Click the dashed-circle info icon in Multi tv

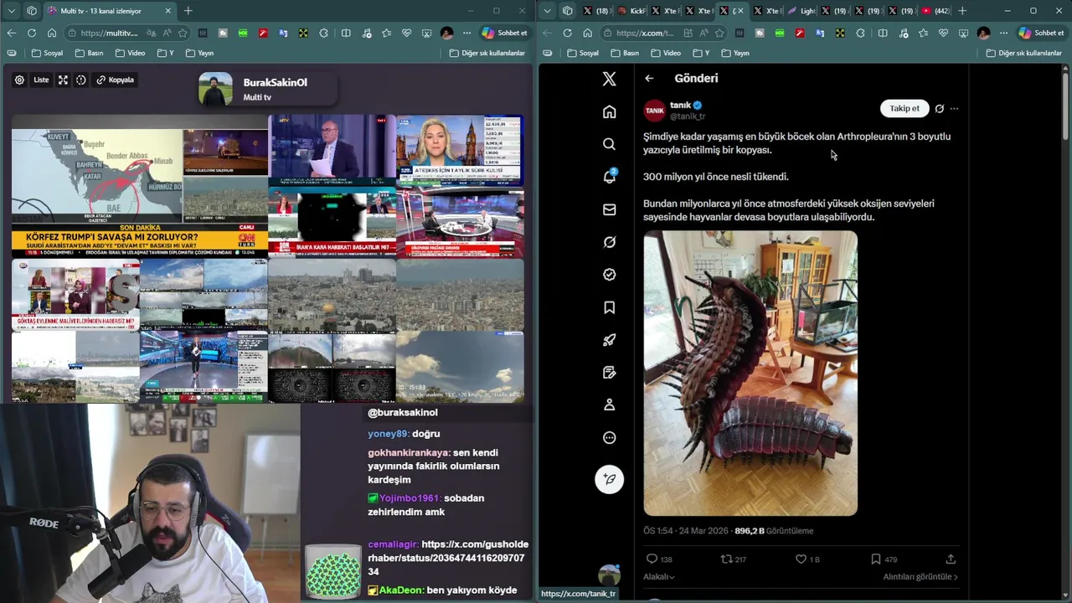click(x=80, y=80)
